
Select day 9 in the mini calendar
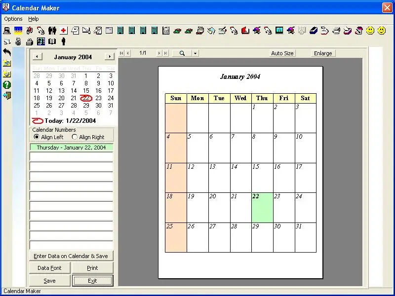coord(98,83)
